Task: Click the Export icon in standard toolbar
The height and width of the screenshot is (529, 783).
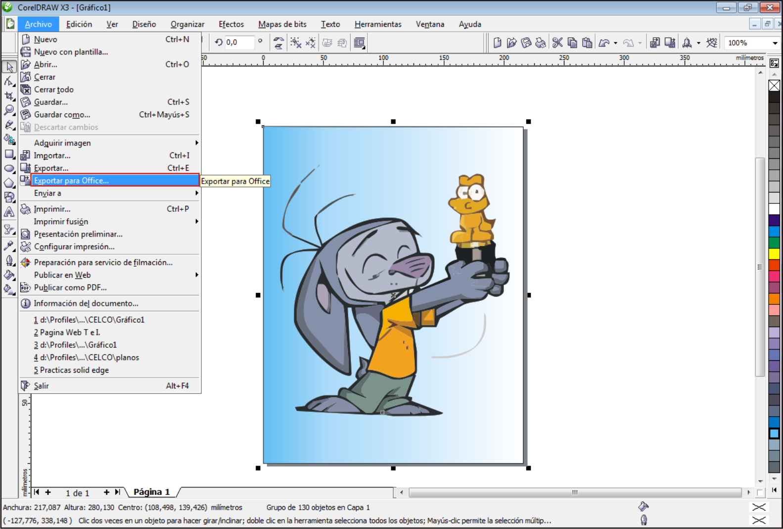Action: tap(670, 43)
